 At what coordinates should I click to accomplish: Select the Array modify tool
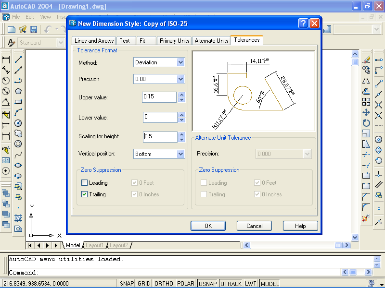(x=366, y=102)
